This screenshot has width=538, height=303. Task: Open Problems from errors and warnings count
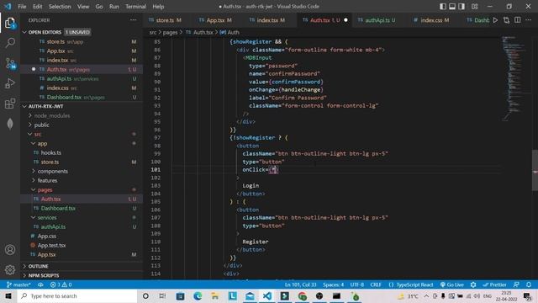pyautogui.click(x=61, y=284)
